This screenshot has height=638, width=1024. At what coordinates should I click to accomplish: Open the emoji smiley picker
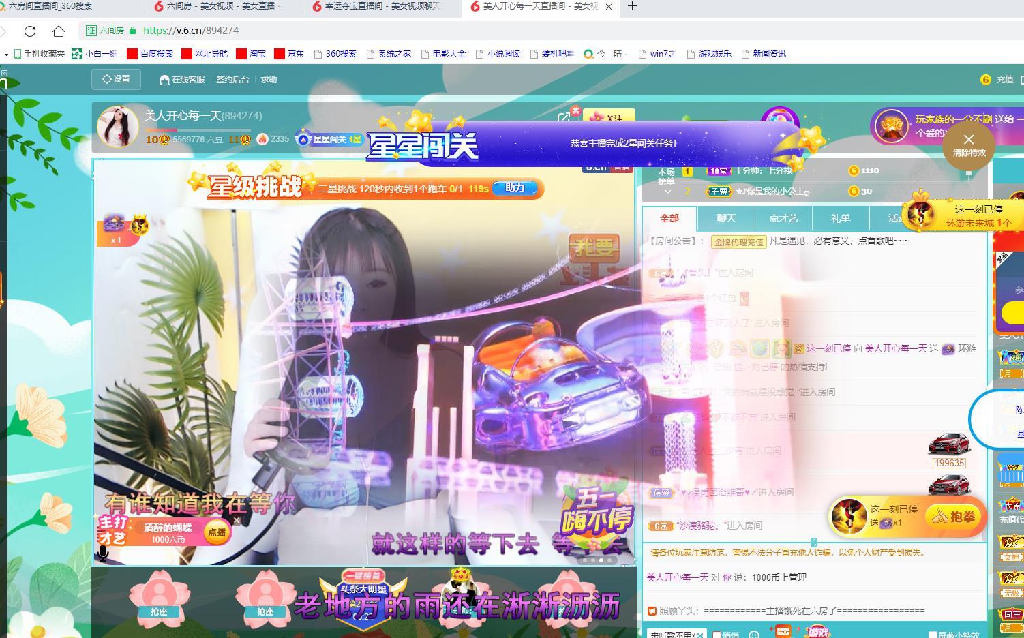click(x=754, y=634)
